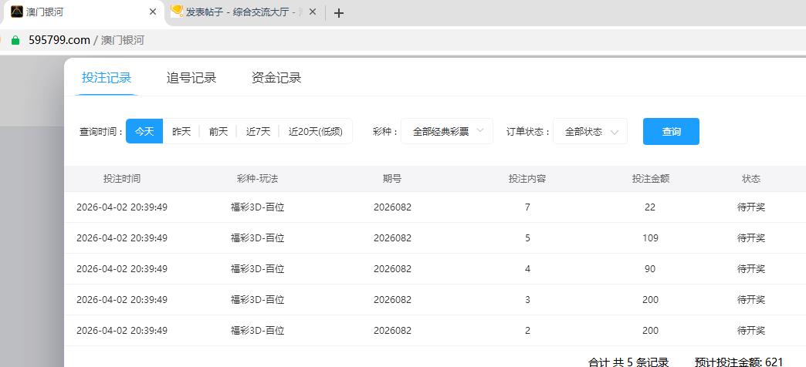
Task: Select 今天 query time filter
Action: coord(144,132)
